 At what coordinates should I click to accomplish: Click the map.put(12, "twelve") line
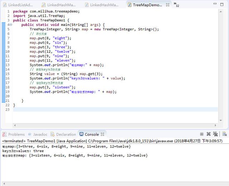click(53, 52)
